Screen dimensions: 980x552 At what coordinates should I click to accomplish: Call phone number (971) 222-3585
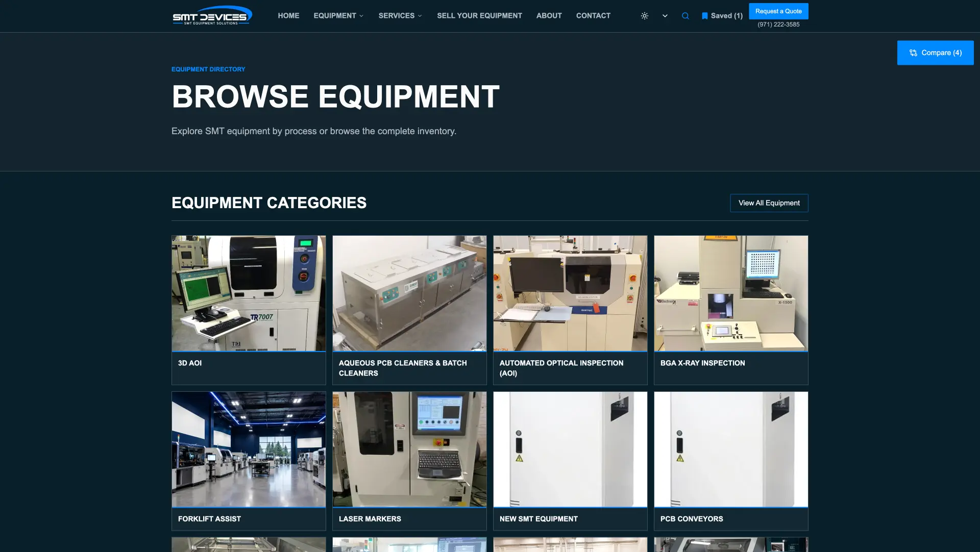[x=778, y=24]
